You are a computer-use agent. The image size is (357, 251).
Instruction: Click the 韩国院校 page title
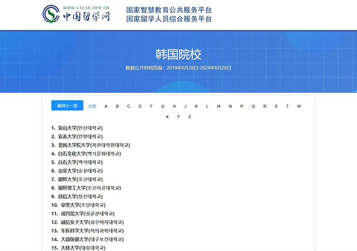point(178,54)
